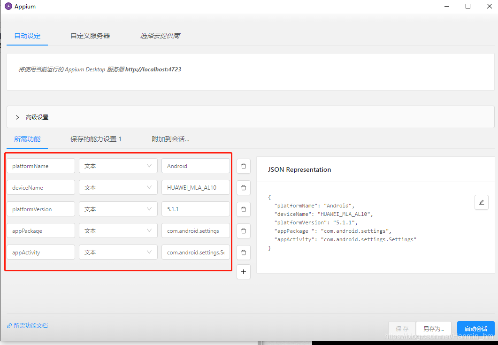Expand the 高级设置 section

[250, 117]
